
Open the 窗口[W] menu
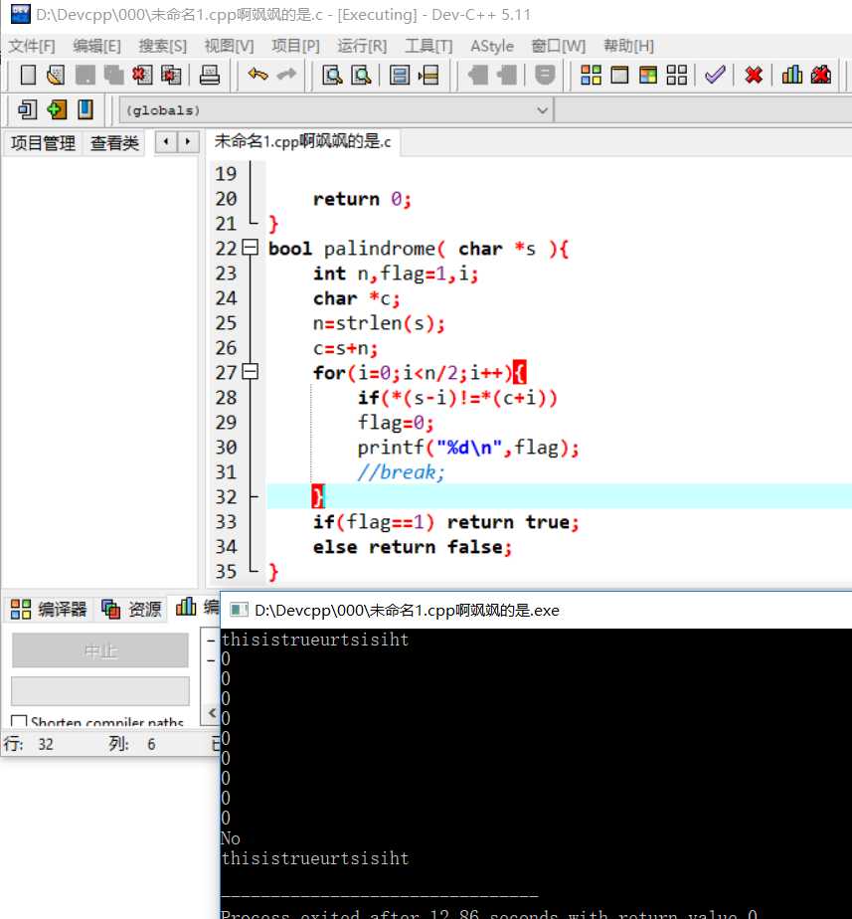click(558, 47)
